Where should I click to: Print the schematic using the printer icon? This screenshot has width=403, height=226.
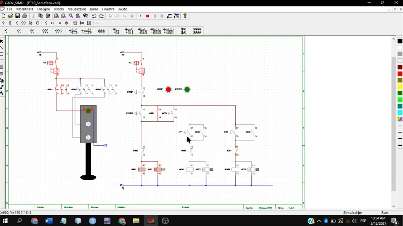pyautogui.click(x=25, y=16)
